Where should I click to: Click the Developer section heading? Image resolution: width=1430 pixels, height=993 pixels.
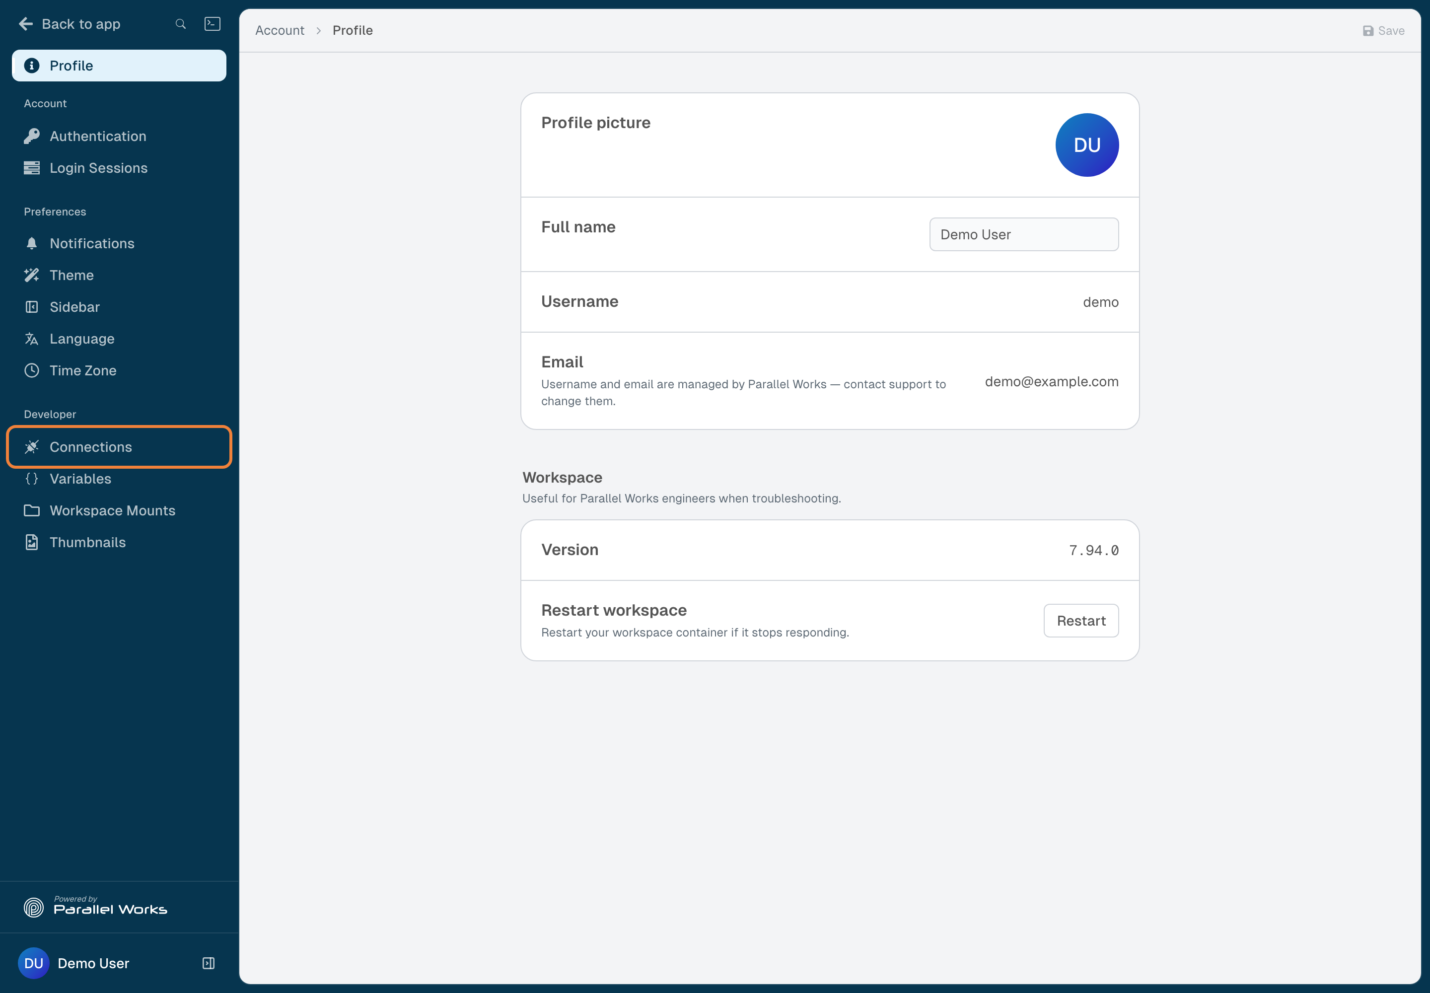[50, 415]
